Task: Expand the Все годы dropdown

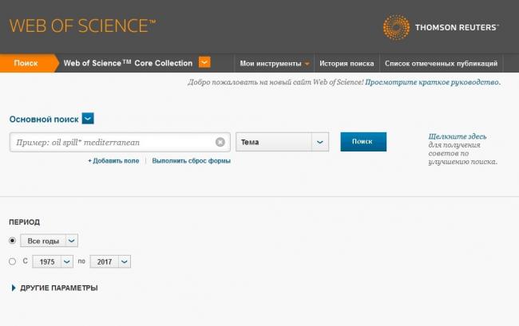Action: [49, 241]
